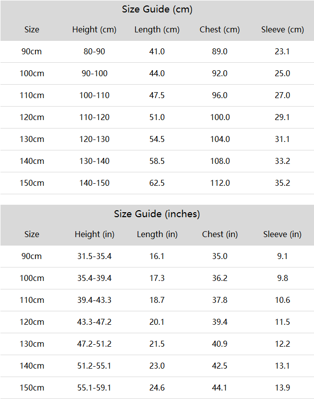314x399 pixels.
Task: Click the 55.1-59.1 height range cell
Action: [95, 388]
